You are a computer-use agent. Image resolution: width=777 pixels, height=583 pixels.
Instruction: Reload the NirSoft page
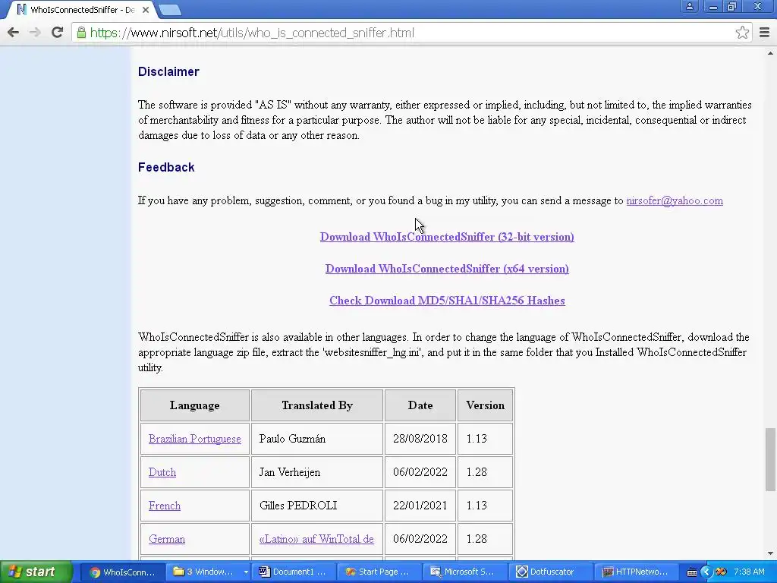coord(57,33)
